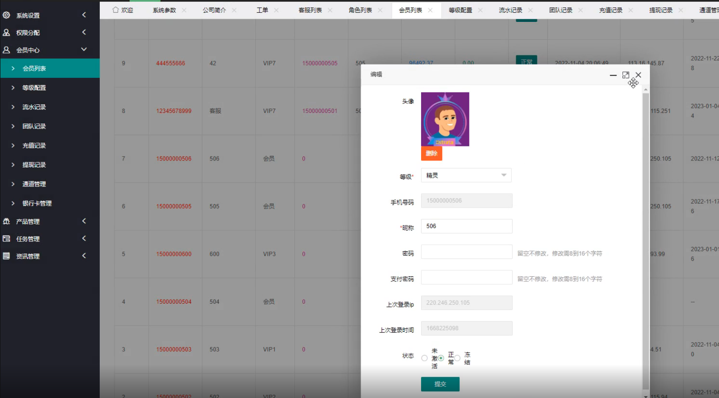Switch to the 等级配置 tab

pyautogui.click(x=460, y=10)
